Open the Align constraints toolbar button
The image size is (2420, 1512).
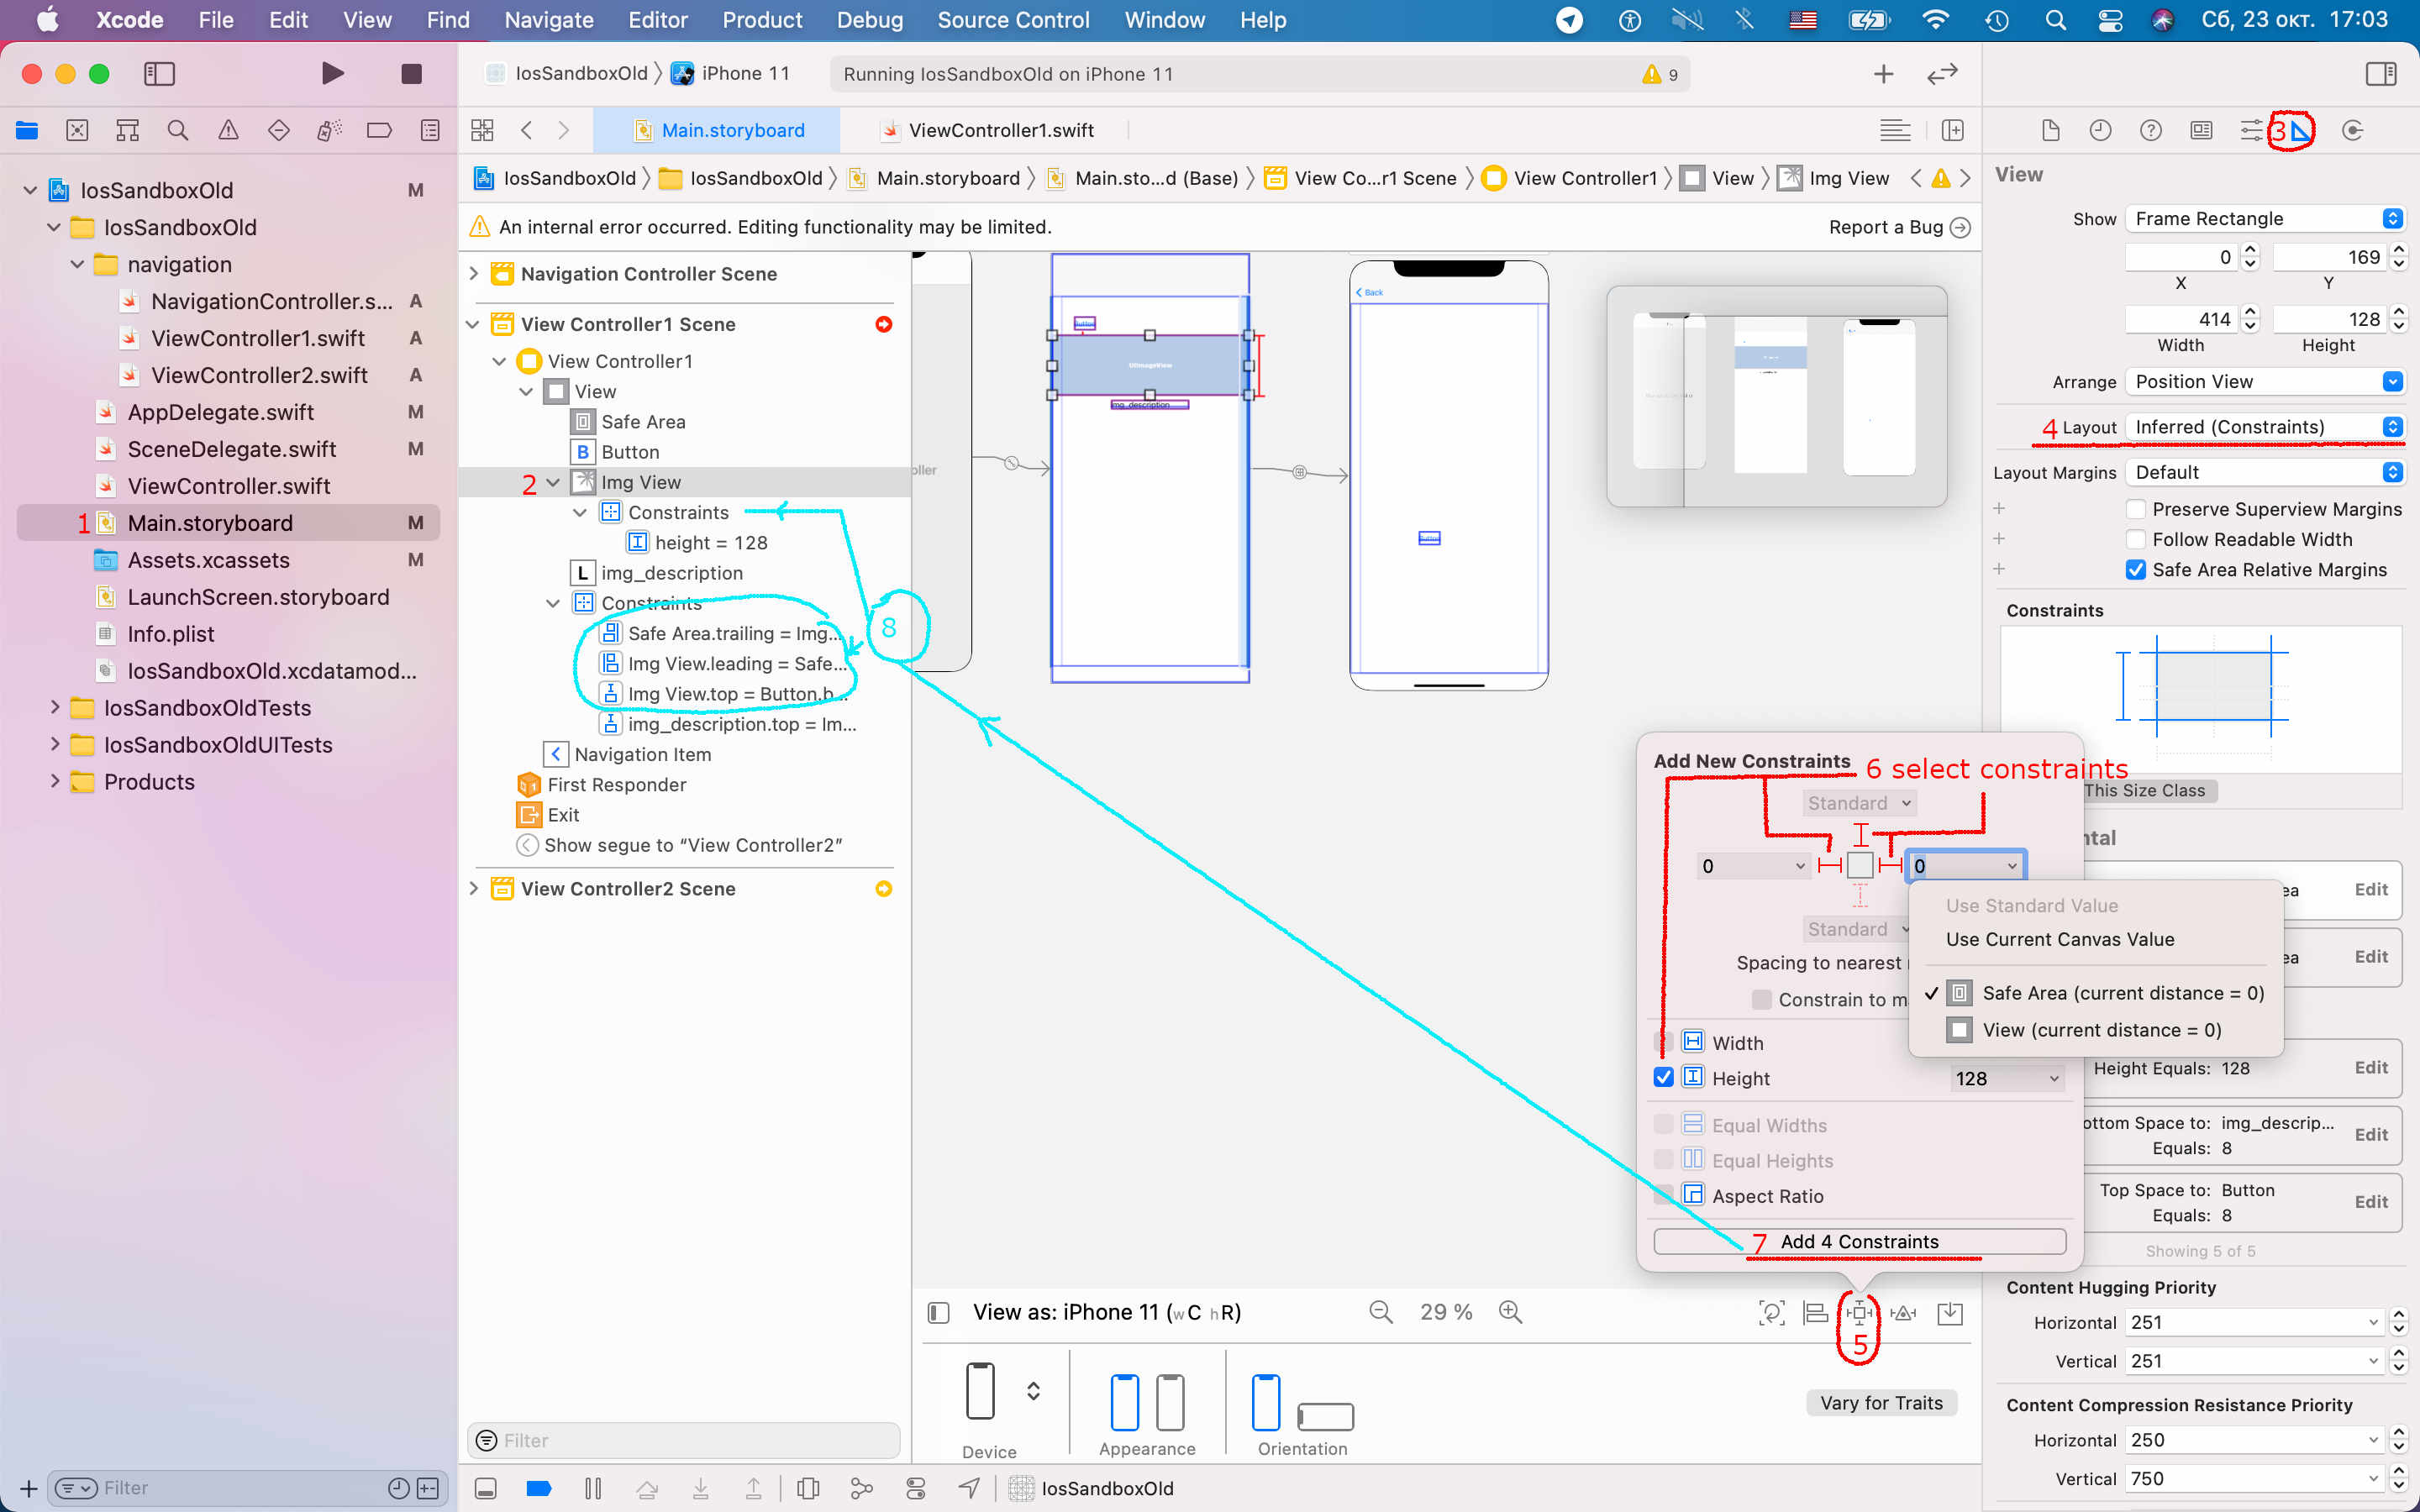1815,1312
